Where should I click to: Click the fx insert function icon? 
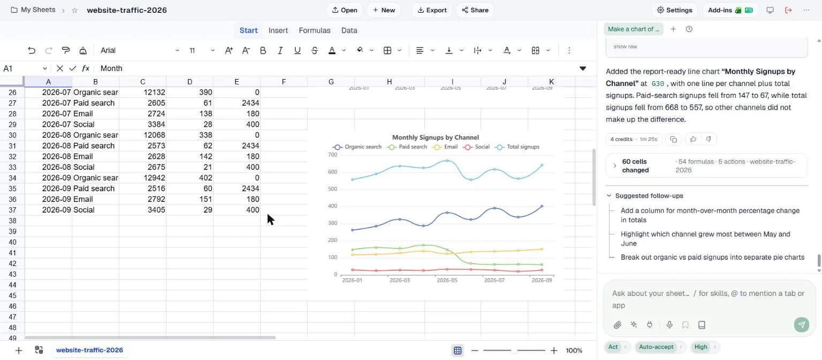pyautogui.click(x=85, y=68)
